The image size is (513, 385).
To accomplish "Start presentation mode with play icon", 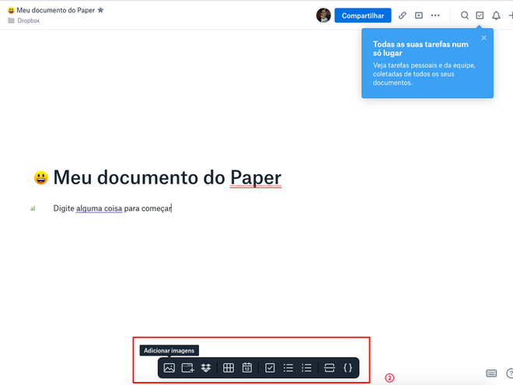I will pos(419,16).
